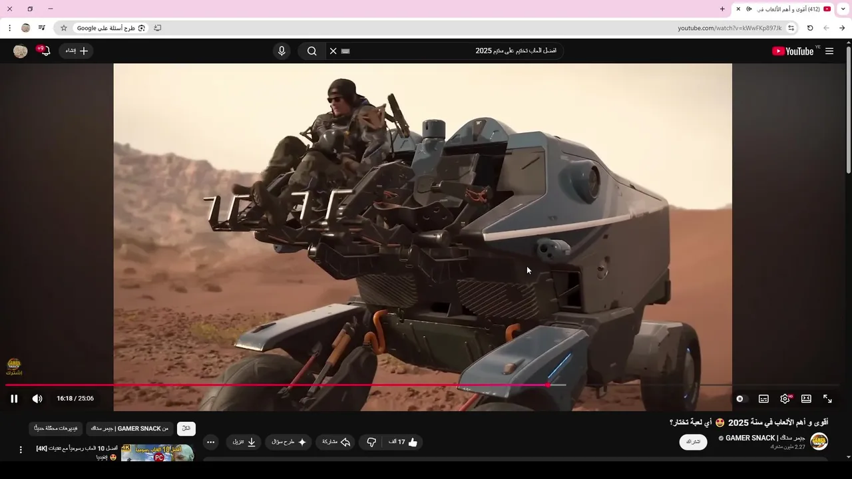Click the install/cast icon in address bar
852x479 pixels.
point(157,28)
